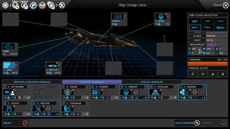Show previous AP Bombs module level
This screenshot has height=129, width=230.
pyautogui.click(x=5, y=87)
